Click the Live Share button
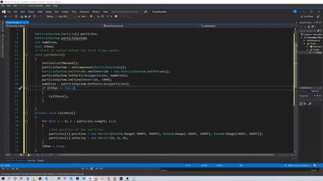This screenshot has height=181, width=323. [307, 17]
